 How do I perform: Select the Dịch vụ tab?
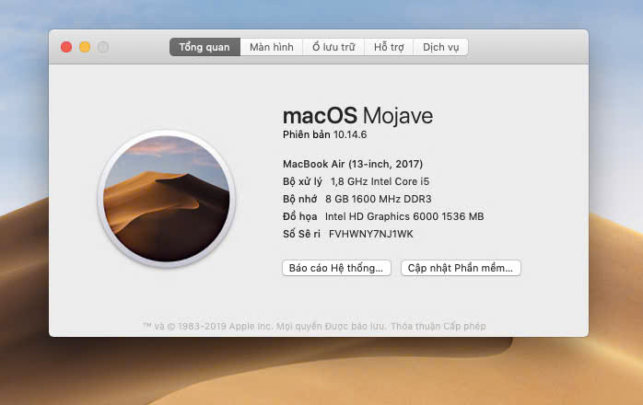click(x=441, y=47)
